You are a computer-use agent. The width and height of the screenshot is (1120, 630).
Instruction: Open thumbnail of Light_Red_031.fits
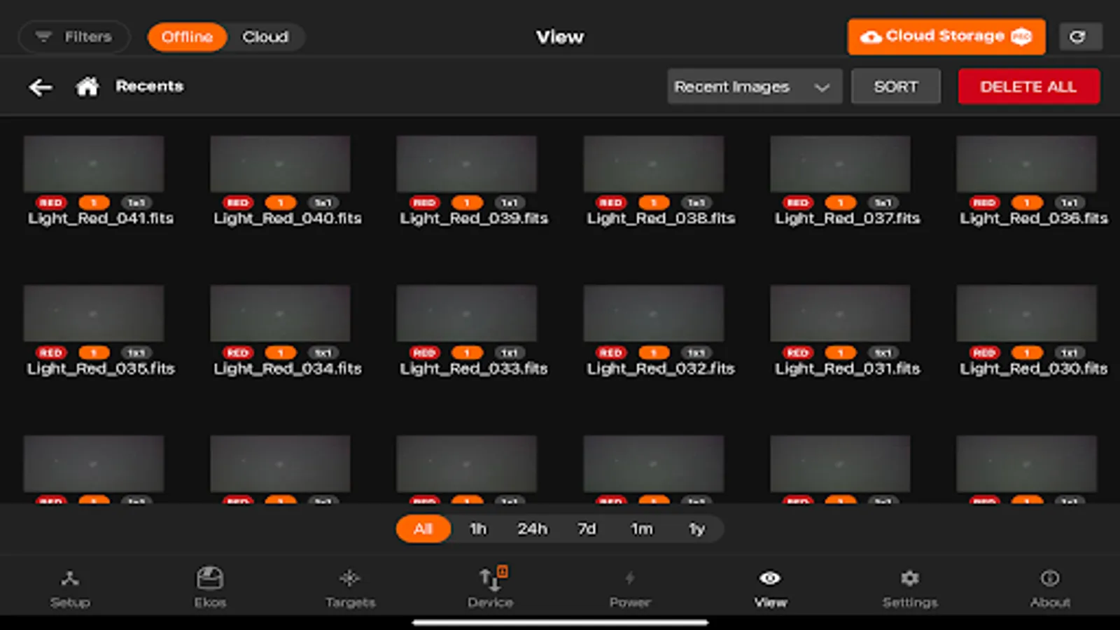tap(840, 314)
